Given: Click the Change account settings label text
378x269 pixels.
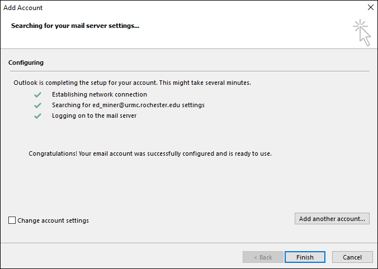Looking at the screenshot, I should tap(53, 220).
